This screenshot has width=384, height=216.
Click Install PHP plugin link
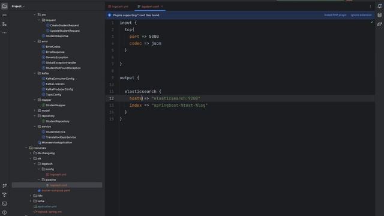tap(335, 15)
